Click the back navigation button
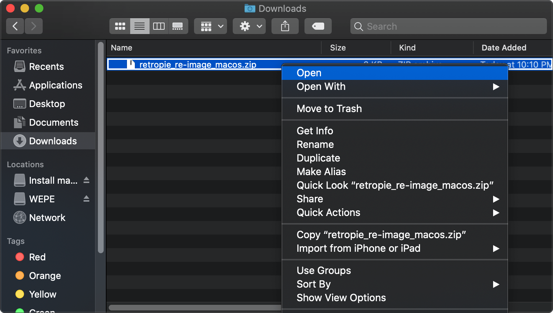 (15, 26)
